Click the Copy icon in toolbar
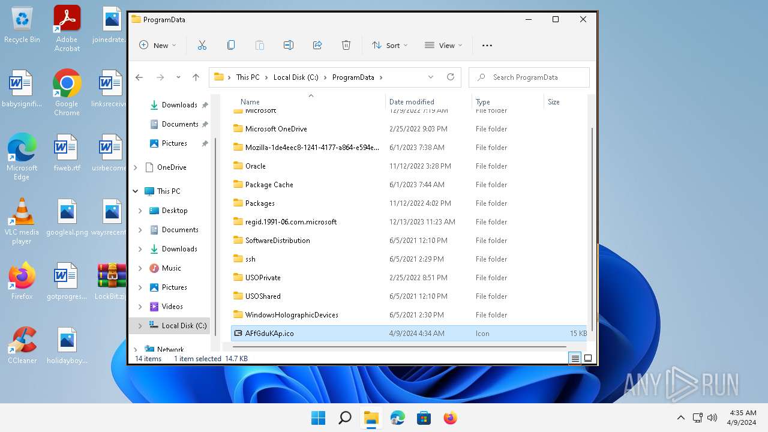The height and width of the screenshot is (432, 768). tap(231, 45)
